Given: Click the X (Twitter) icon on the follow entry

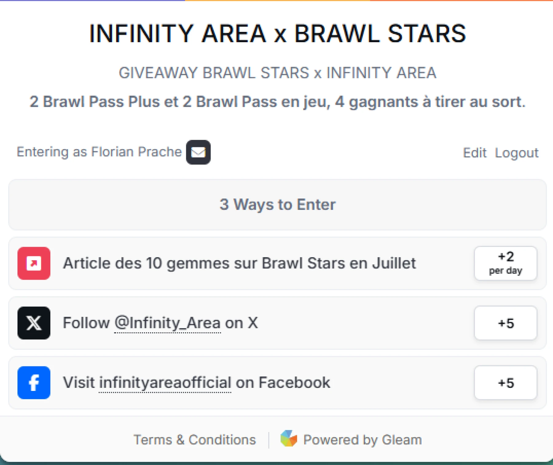Looking at the screenshot, I should (34, 323).
